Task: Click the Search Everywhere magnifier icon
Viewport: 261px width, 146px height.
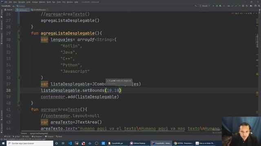Action: tap(259, 6)
